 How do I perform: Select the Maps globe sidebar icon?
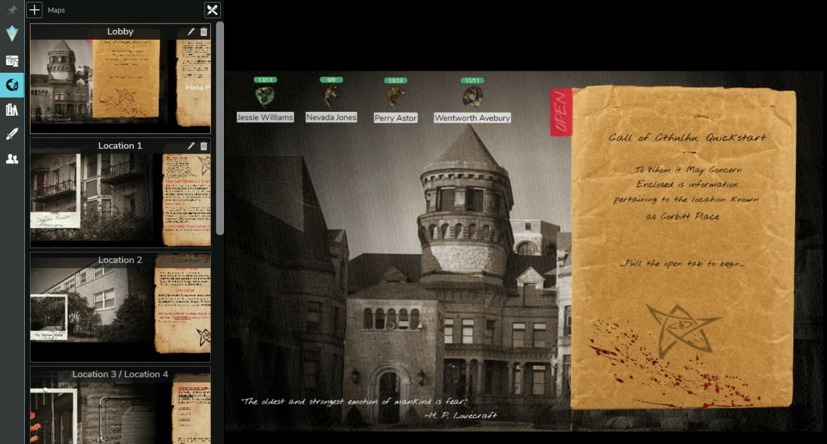point(12,85)
